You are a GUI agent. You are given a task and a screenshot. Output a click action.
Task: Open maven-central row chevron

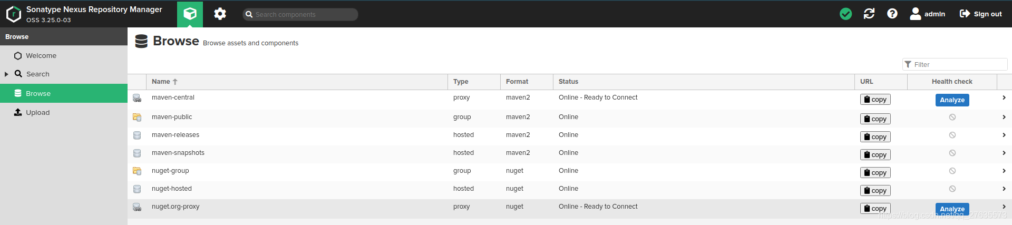[x=1004, y=97]
